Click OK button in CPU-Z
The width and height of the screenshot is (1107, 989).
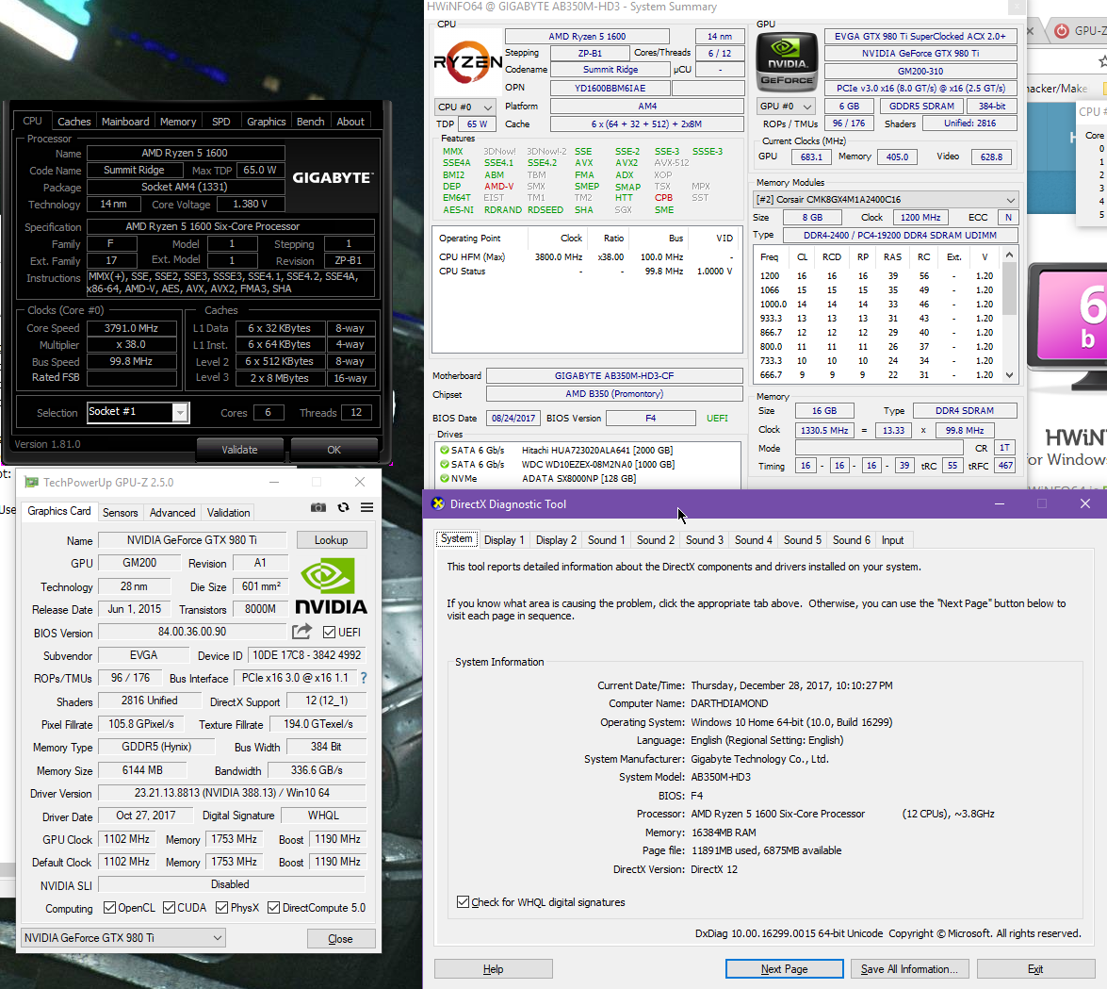(x=334, y=450)
